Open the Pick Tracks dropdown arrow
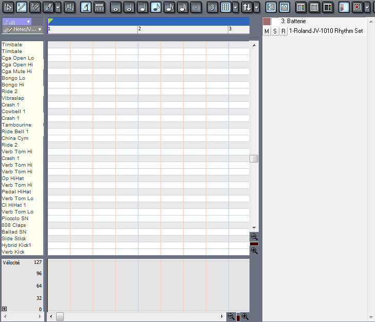 coord(256,7)
